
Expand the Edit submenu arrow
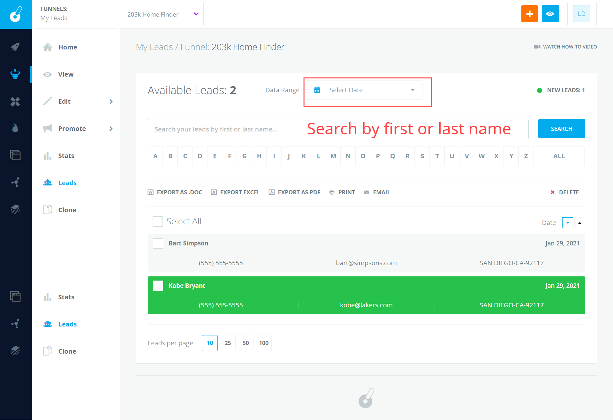(111, 101)
